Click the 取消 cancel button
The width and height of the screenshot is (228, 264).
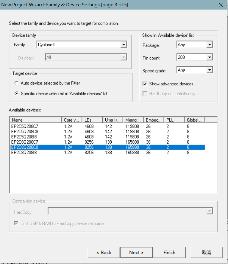pyautogui.click(x=206, y=252)
